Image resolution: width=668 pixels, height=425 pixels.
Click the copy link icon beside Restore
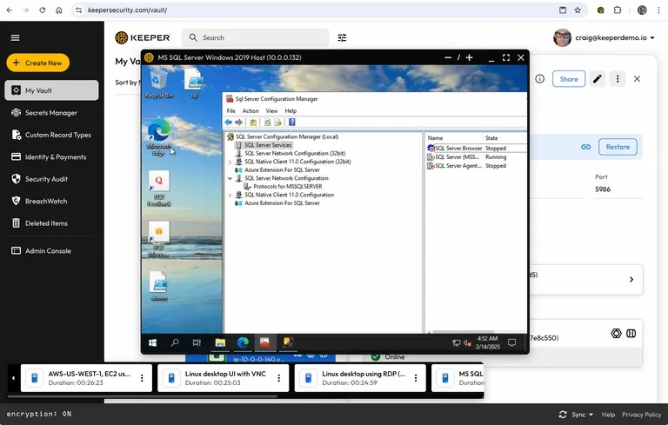pos(586,147)
